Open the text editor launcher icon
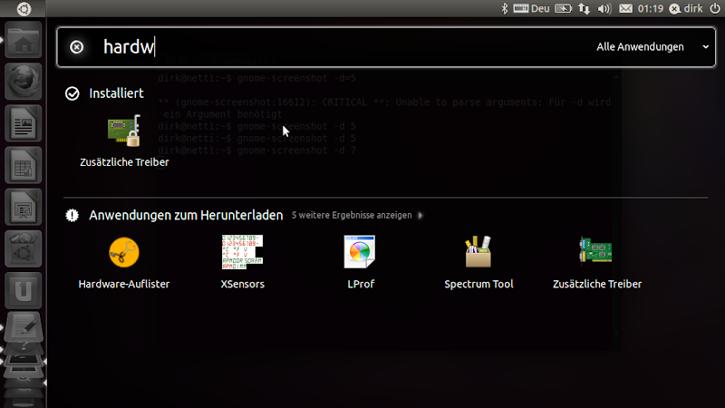This screenshot has height=408, width=725. click(x=24, y=326)
